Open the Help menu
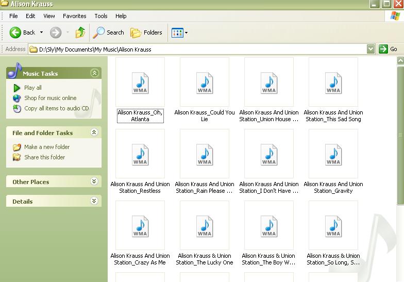This screenshot has height=282, width=404. click(121, 16)
